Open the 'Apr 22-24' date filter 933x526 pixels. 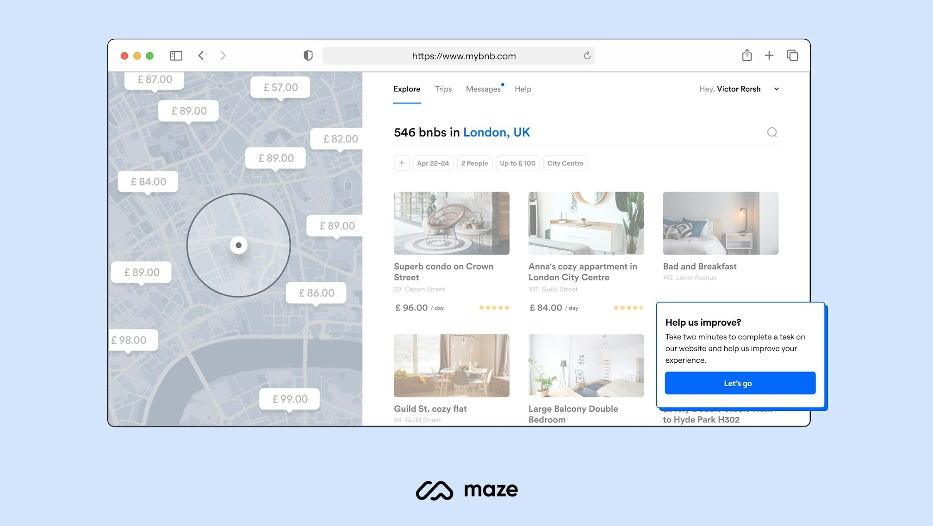point(433,163)
